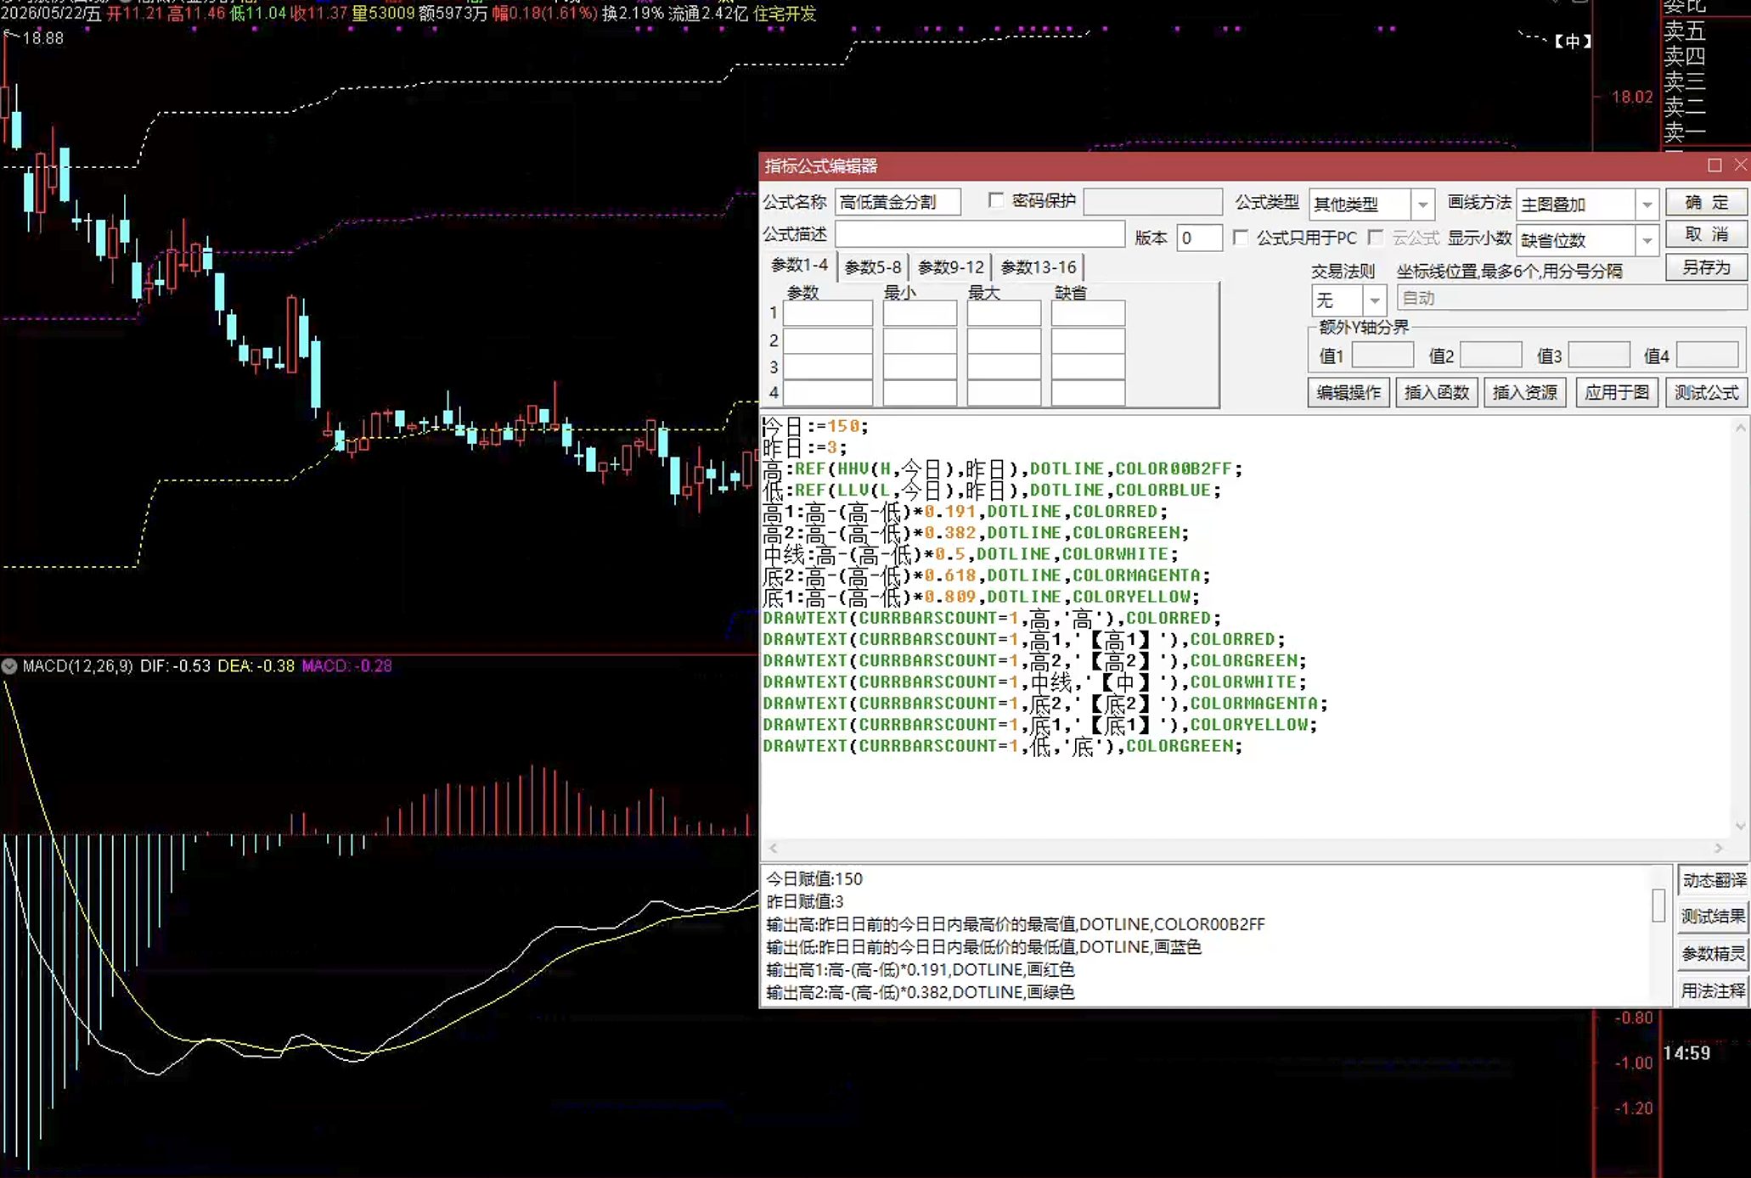The image size is (1751, 1178).
Task: Click the horizontal scrollbar right arrow
Action: [x=1719, y=848]
